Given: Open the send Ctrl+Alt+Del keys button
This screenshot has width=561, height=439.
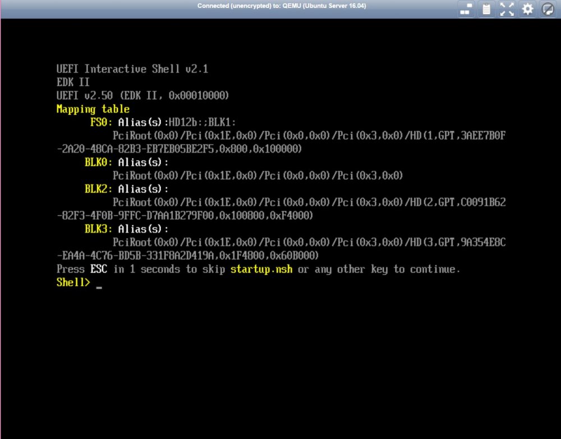Looking at the screenshot, I should tap(466, 9).
